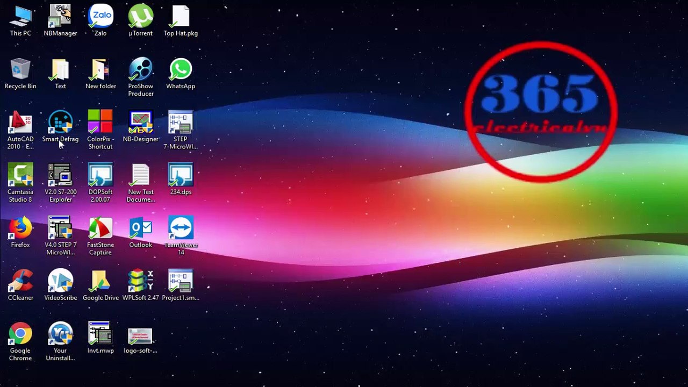Image resolution: width=688 pixels, height=387 pixels.
Task: Select Top Hat.pkg file
Action: (x=181, y=21)
